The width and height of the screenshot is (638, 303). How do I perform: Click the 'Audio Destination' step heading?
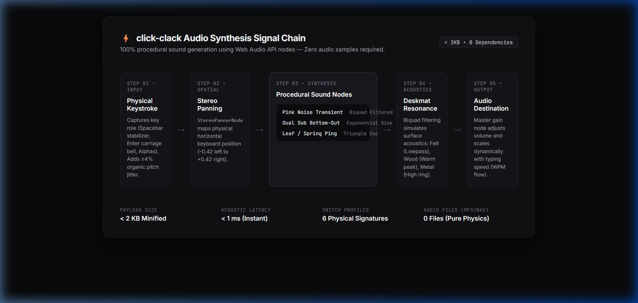point(491,105)
